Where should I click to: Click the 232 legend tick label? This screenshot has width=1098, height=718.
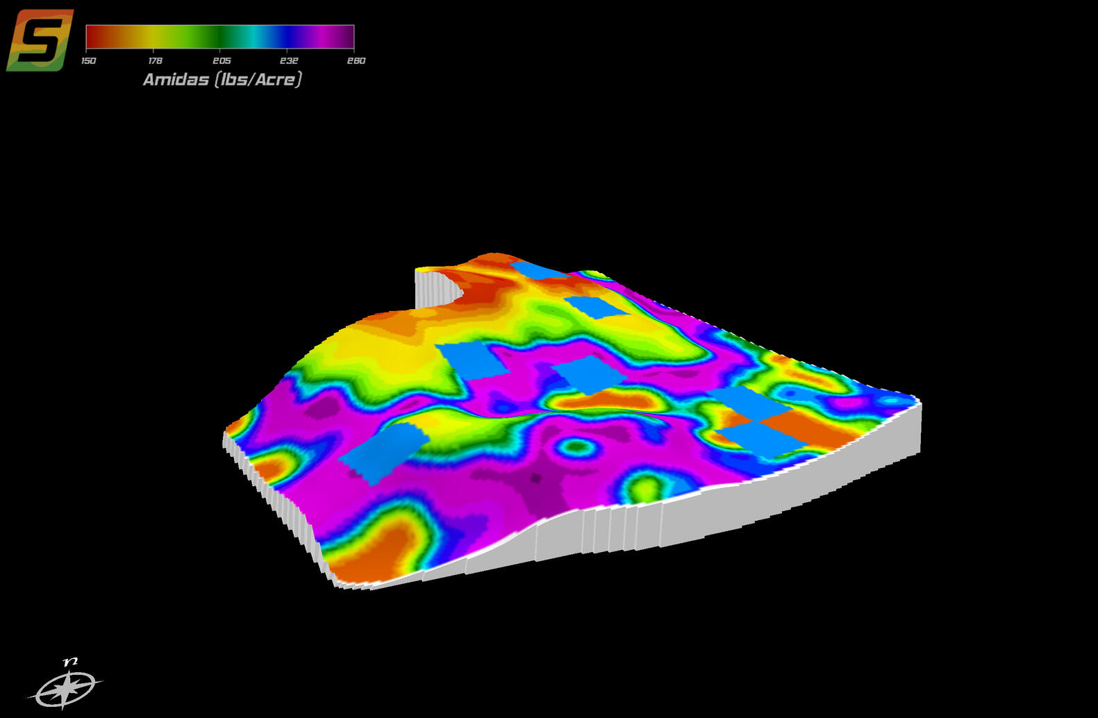coord(288,61)
